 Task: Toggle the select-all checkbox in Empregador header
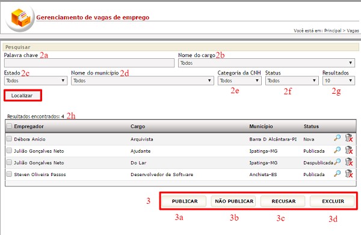9,126
